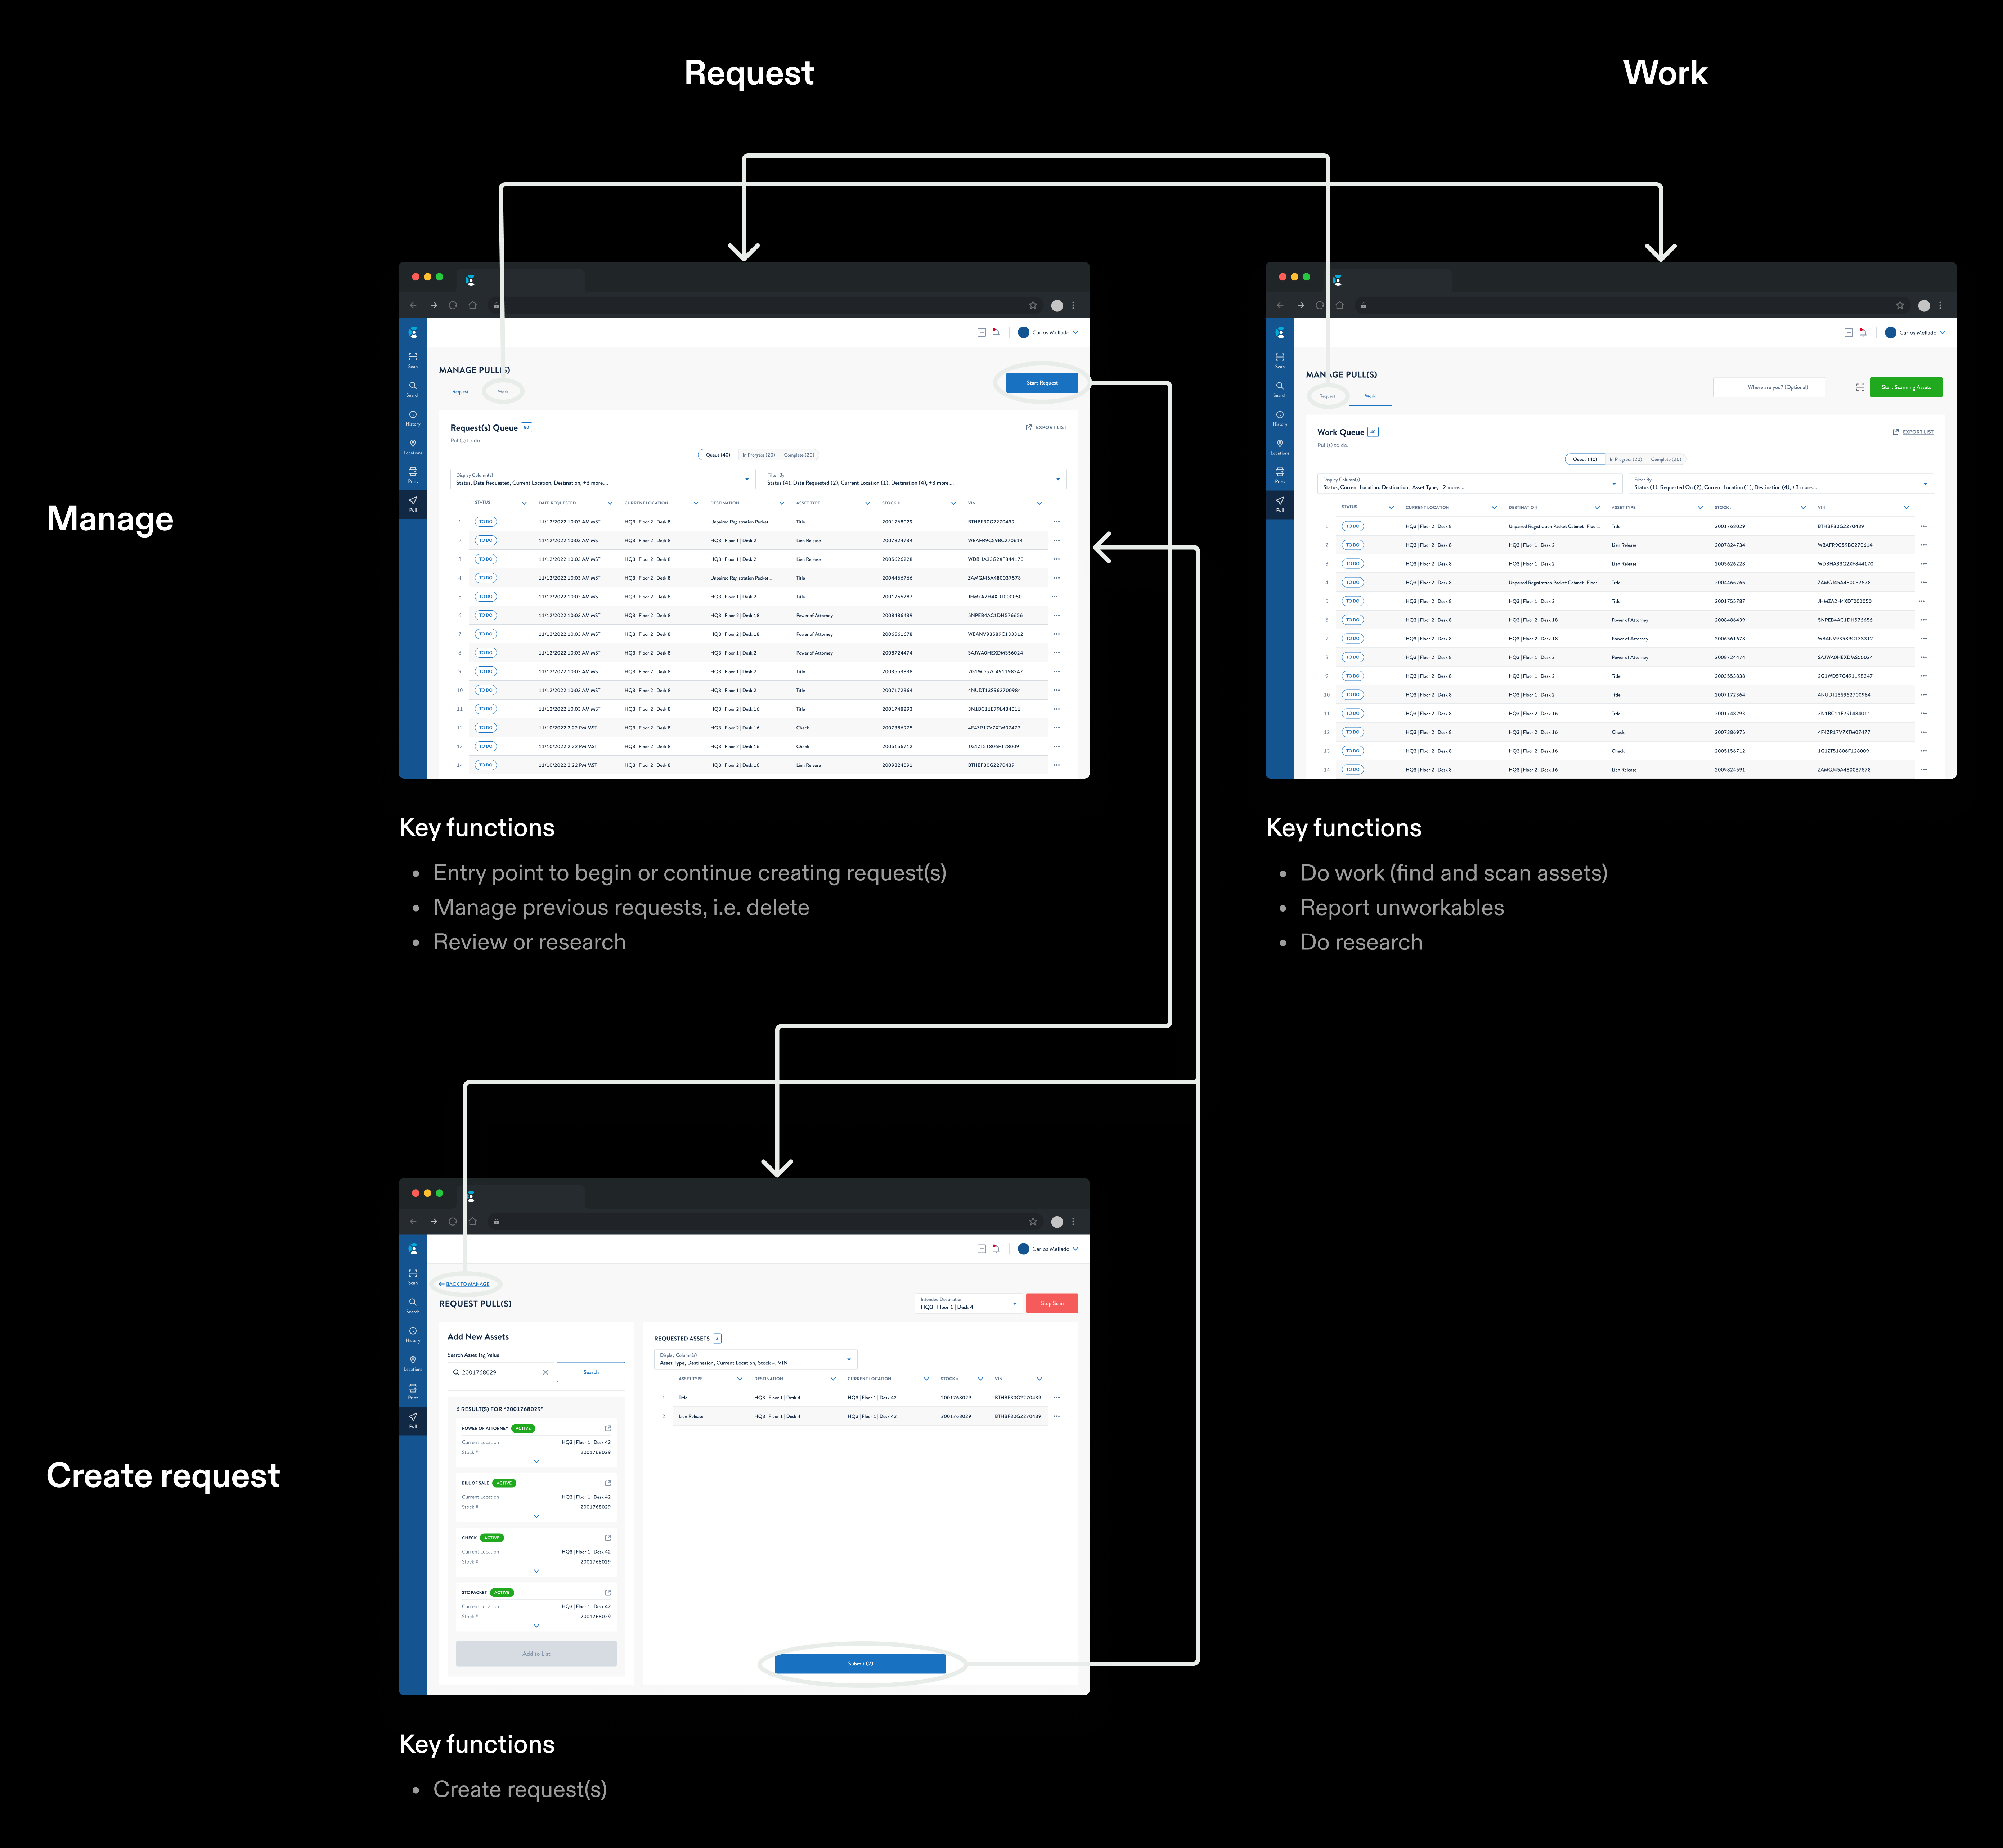The height and width of the screenshot is (1848, 2003).
Task: Click Search button next to asset tag field
Action: point(591,1372)
